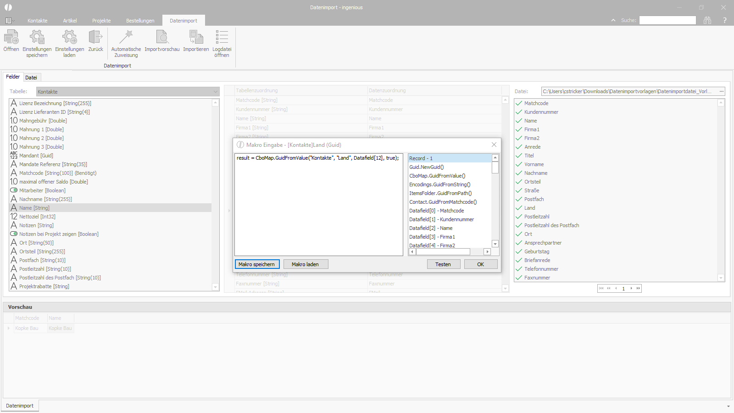The image size is (734, 413).
Task: Click the Suche input field
Action: (x=667, y=20)
